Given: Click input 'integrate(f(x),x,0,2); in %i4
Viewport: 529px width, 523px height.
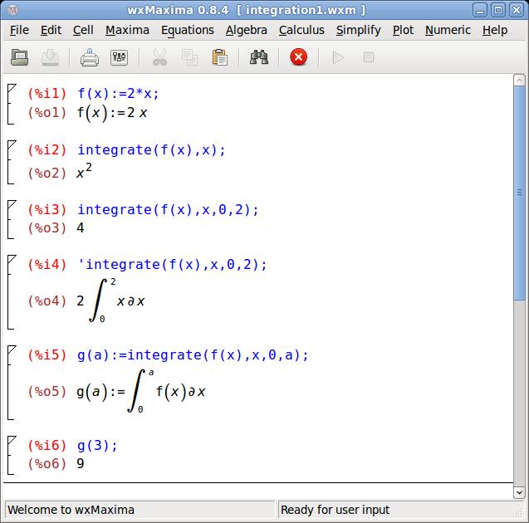Looking at the screenshot, I should 172,264.
